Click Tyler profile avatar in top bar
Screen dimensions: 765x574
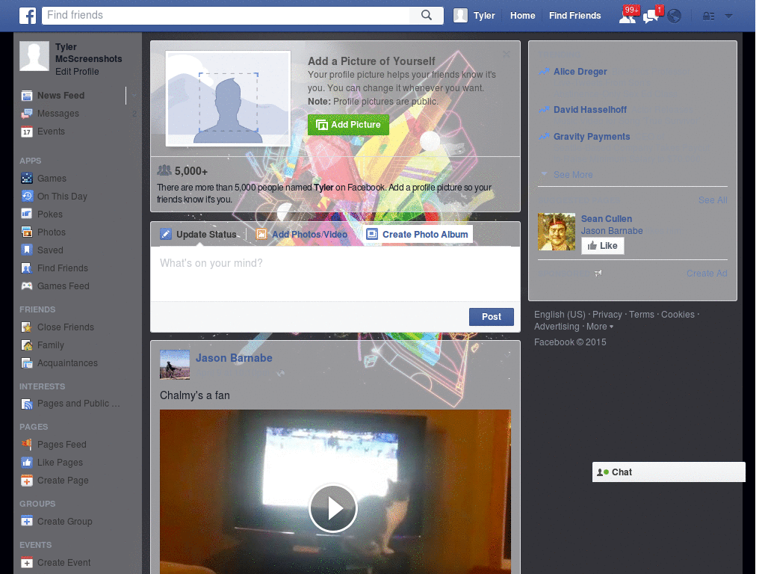click(x=460, y=16)
